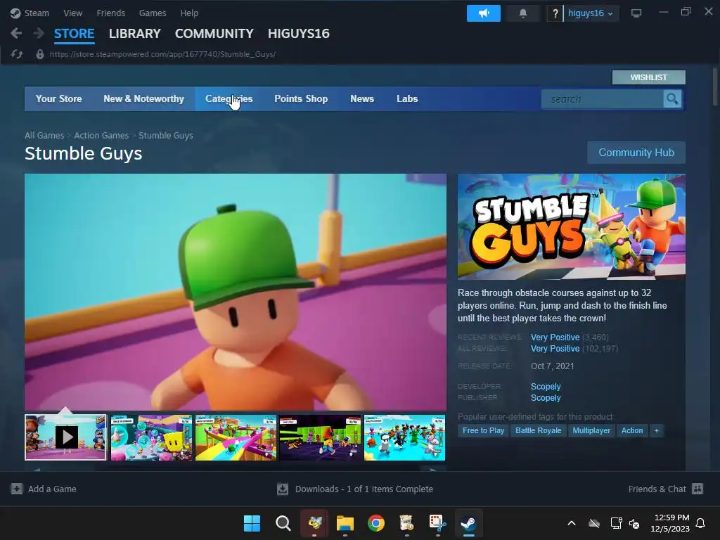Image resolution: width=720 pixels, height=540 pixels.
Task: Select the Free to Play tag
Action: click(483, 431)
